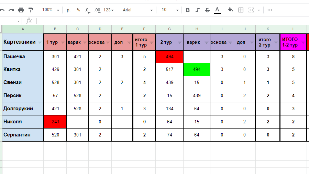Select ИТОГО value 8 in Пашечка row
This screenshot has height=174, width=309.
coord(293,57)
